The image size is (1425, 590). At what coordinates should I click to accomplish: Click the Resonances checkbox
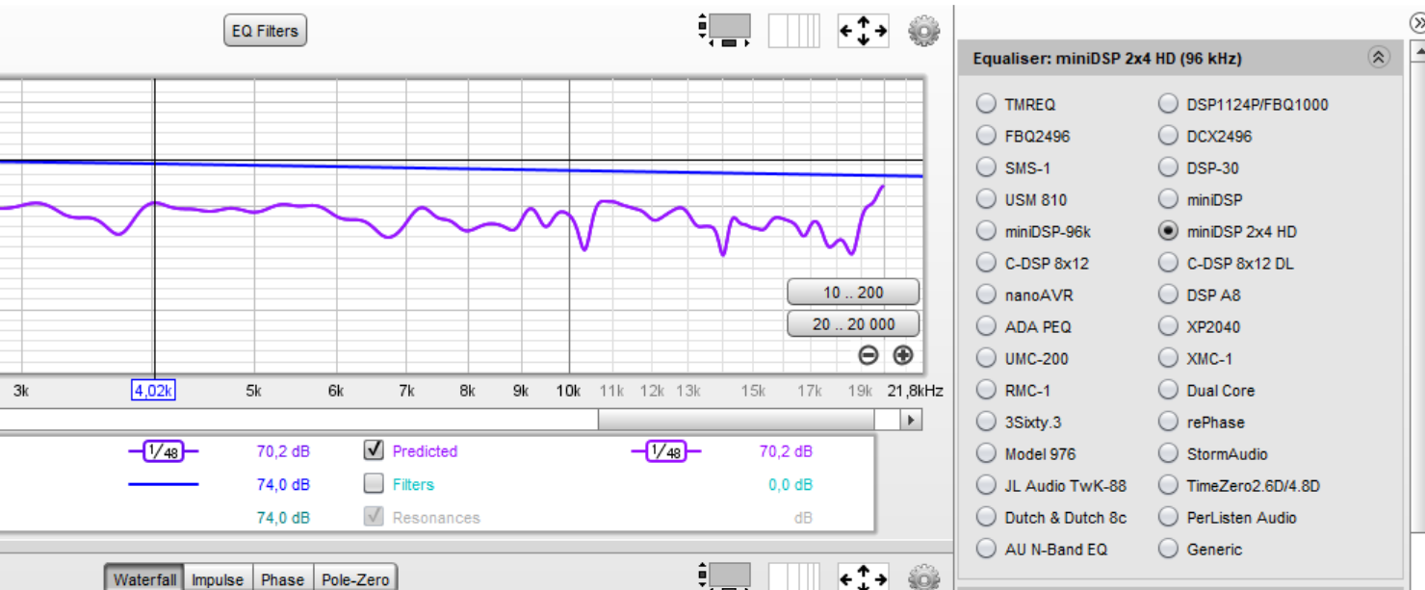pos(374,517)
